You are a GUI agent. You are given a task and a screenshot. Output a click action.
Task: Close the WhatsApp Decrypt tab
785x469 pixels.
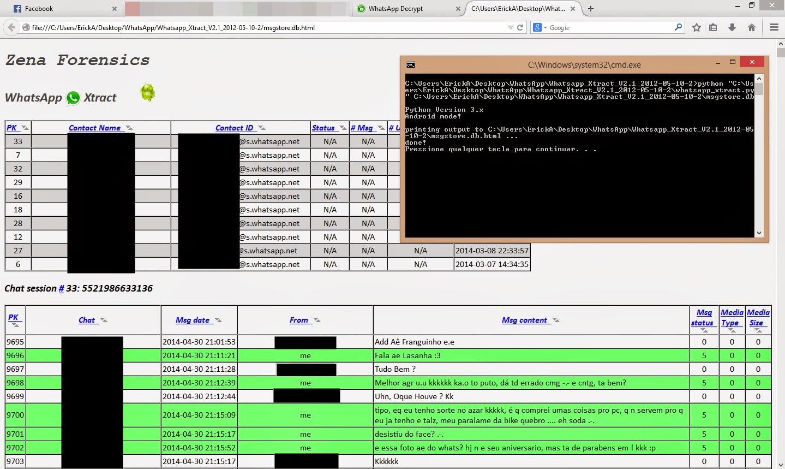[458, 9]
